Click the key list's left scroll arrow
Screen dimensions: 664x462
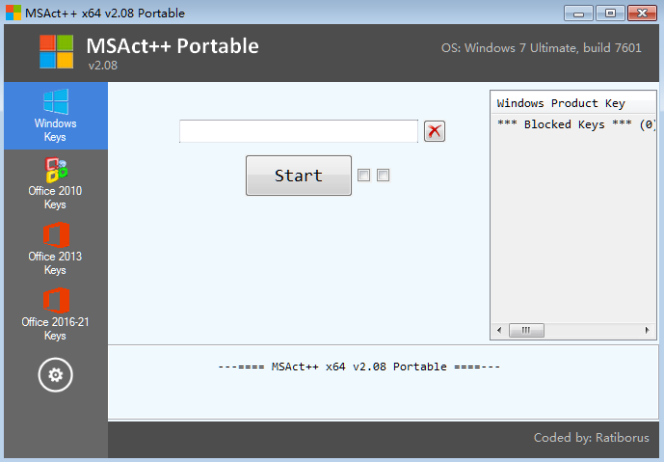pos(498,330)
